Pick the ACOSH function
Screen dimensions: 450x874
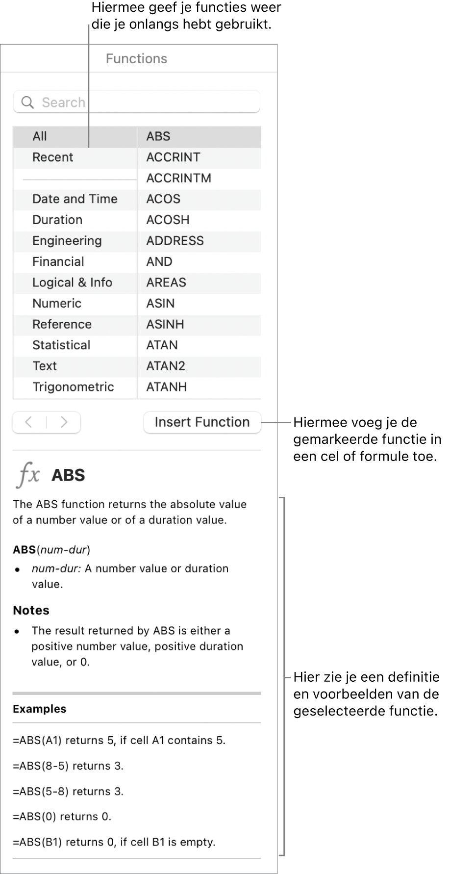168,220
